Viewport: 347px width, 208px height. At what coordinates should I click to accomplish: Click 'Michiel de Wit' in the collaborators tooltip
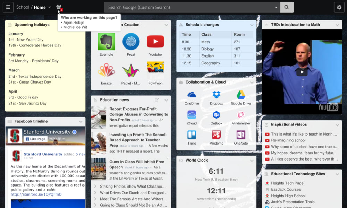[x=75, y=27]
